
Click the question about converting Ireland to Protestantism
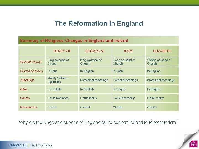click(98, 123)
